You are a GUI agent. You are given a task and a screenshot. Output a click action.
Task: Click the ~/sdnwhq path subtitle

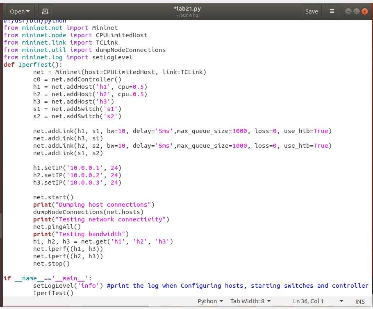[x=187, y=15]
